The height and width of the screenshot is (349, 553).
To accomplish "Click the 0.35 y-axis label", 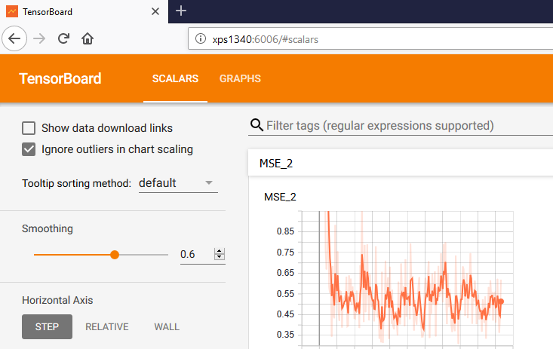I will (x=285, y=334).
